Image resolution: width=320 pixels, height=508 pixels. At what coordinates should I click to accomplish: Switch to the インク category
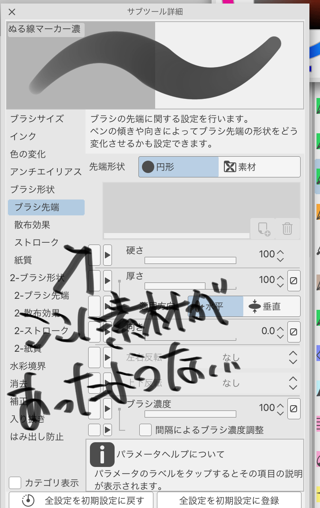pos(23,137)
